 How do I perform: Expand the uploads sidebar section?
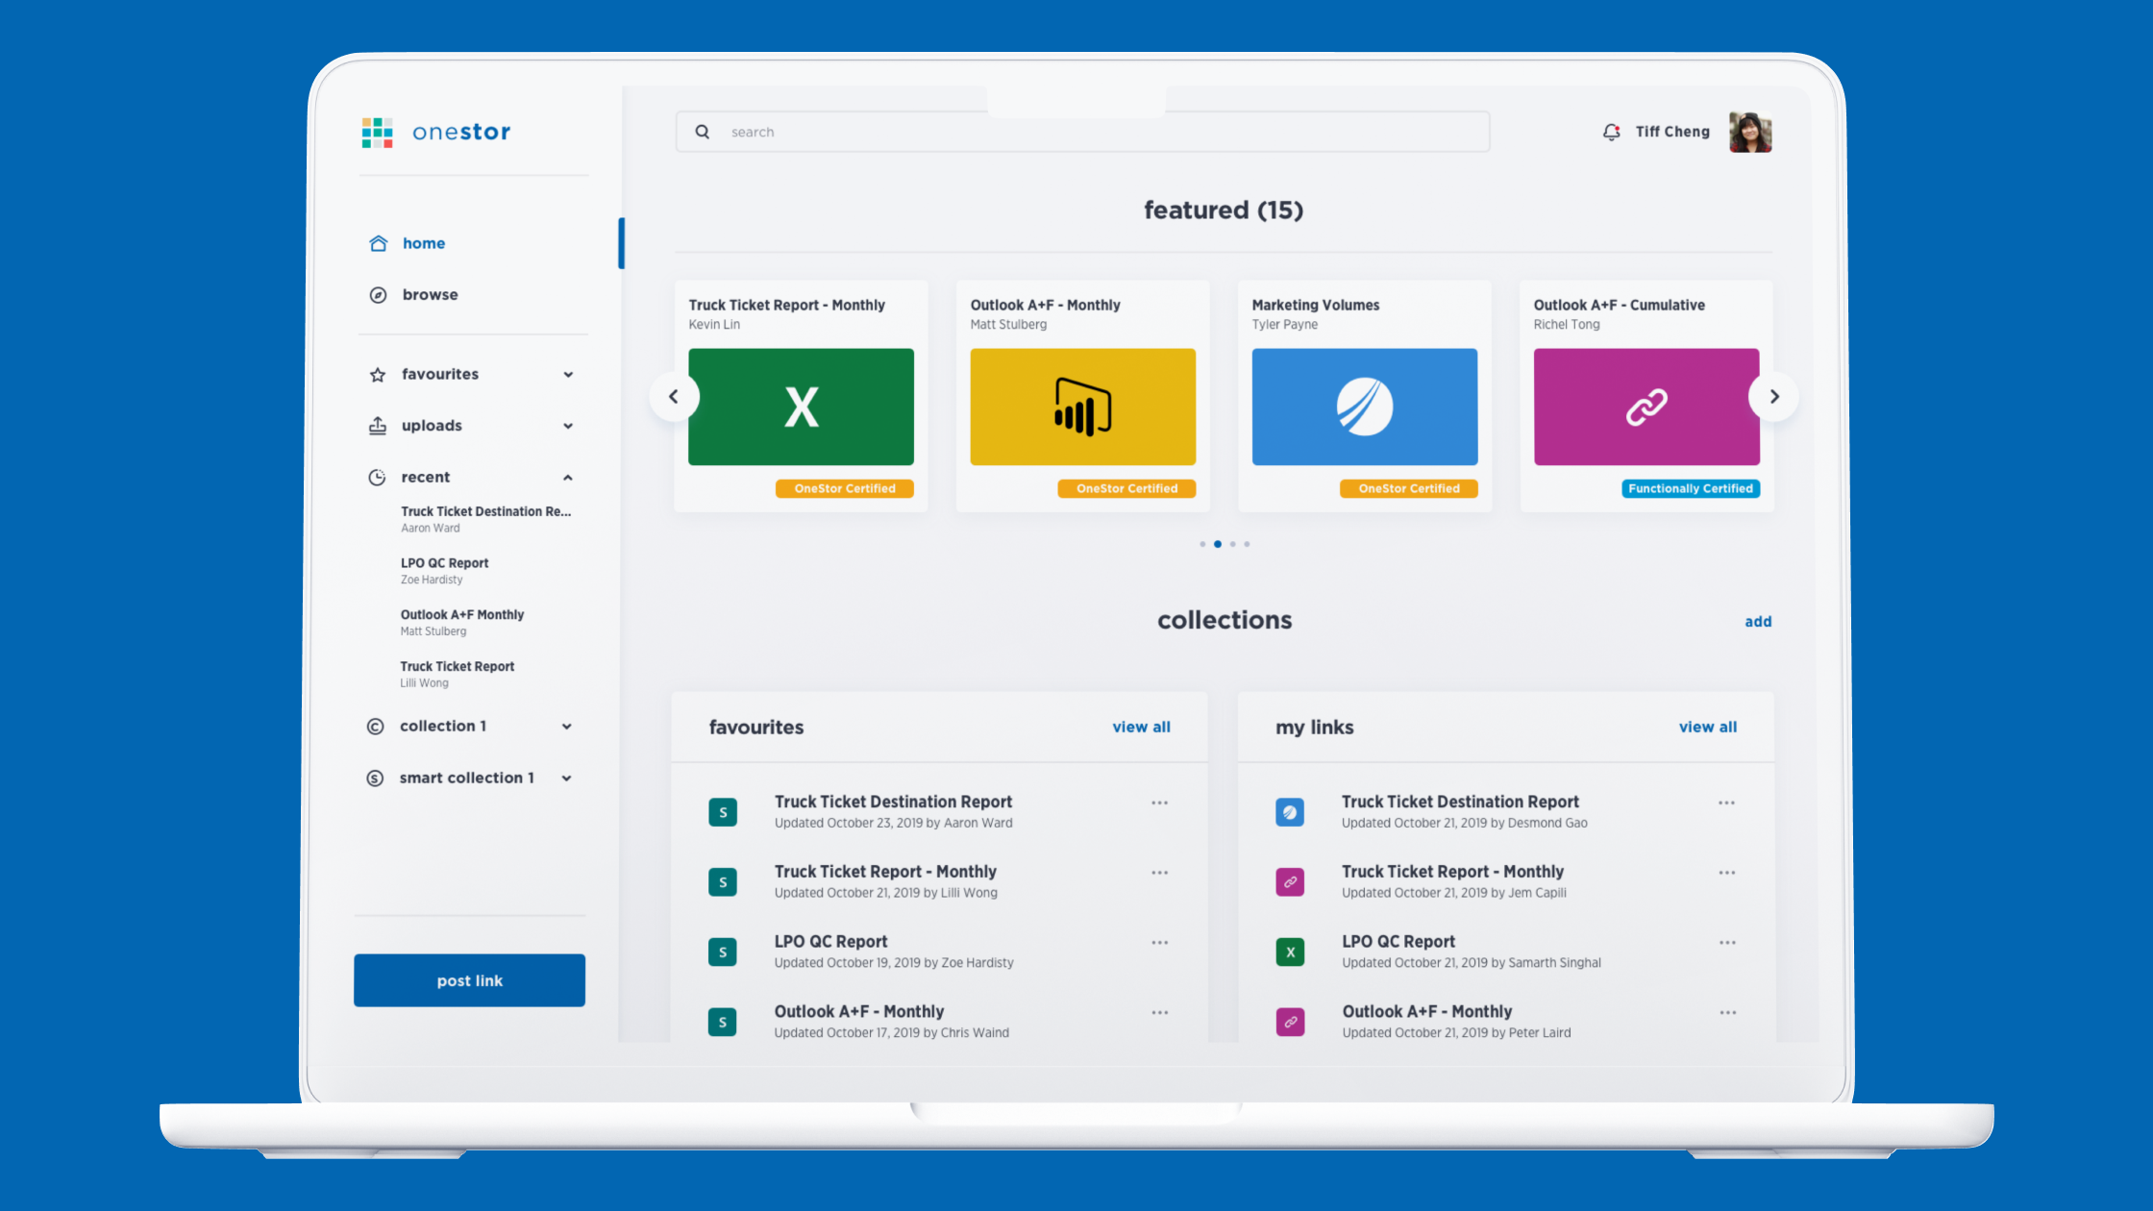click(x=568, y=426)
